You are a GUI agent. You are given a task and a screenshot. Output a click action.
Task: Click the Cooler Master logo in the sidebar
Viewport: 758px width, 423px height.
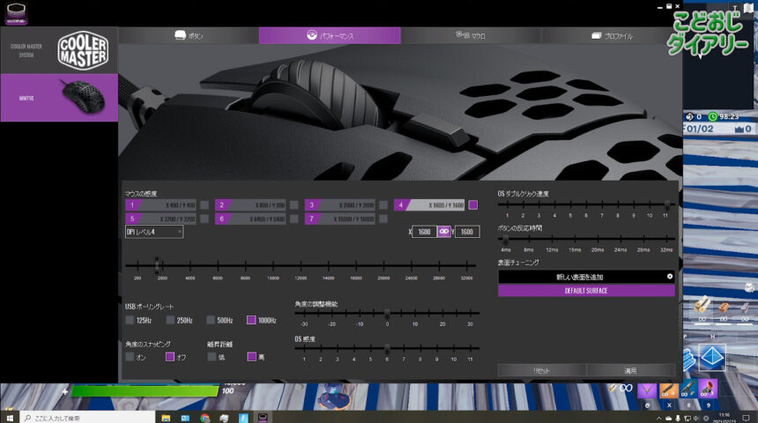click(x=82, y=49)
